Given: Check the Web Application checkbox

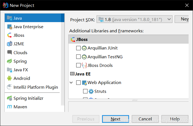Looking at the screenshot, I should tap(78, 83).
